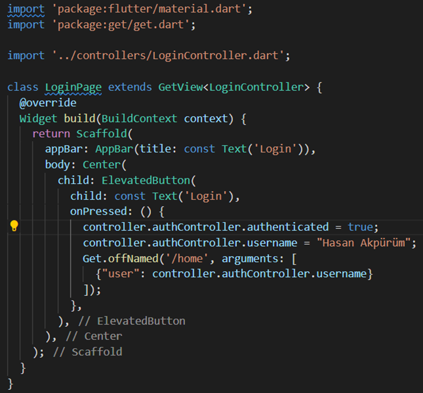Click the yellow lightbulb quick-fix icon
Image resolution: width=423 pixels, height=393 pixels.
[x=14, y=226]
